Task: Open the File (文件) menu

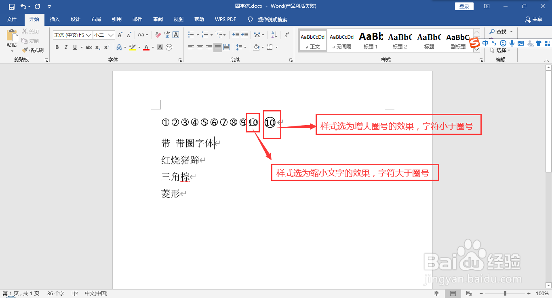Action: coord(12,19)
